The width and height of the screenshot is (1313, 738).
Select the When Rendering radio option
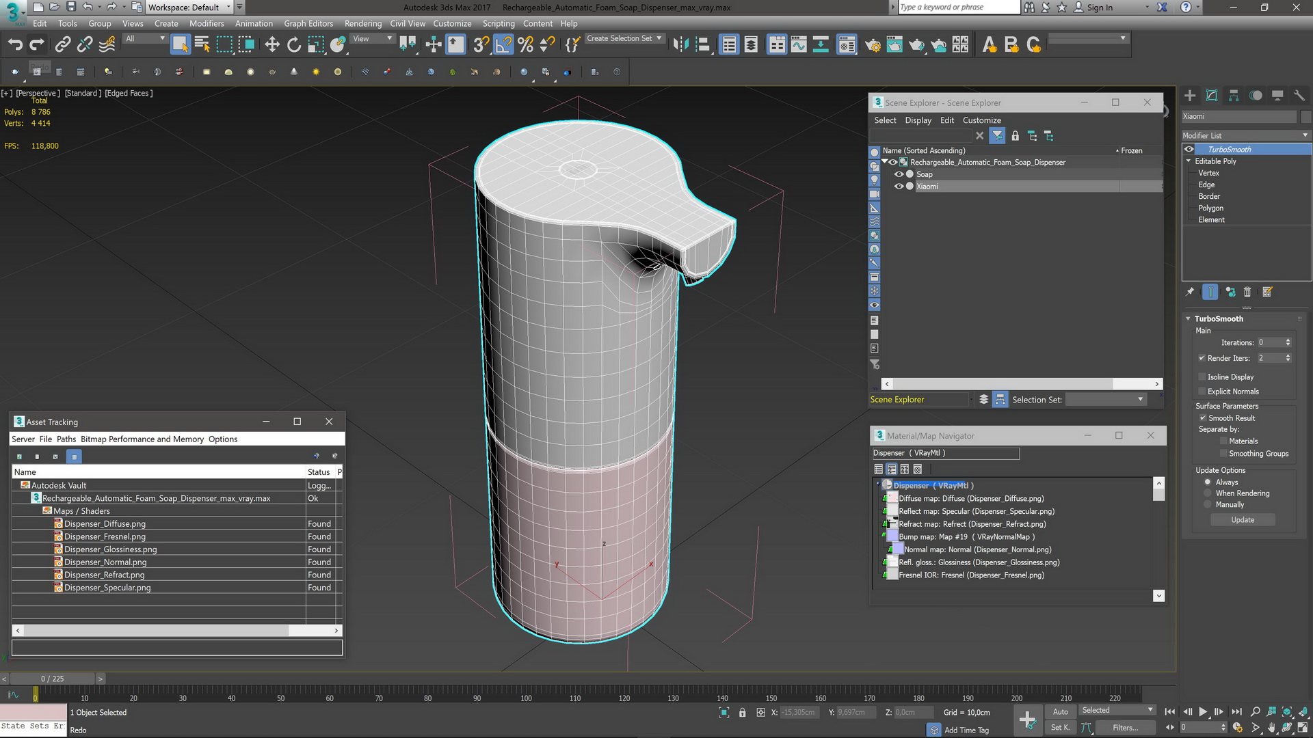[x=1208, y=493]
